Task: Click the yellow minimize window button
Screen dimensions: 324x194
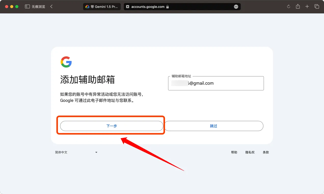Action: (x=12, y=7)
